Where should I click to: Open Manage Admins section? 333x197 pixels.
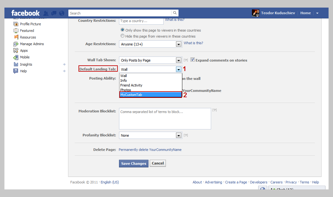pos(32,44)
